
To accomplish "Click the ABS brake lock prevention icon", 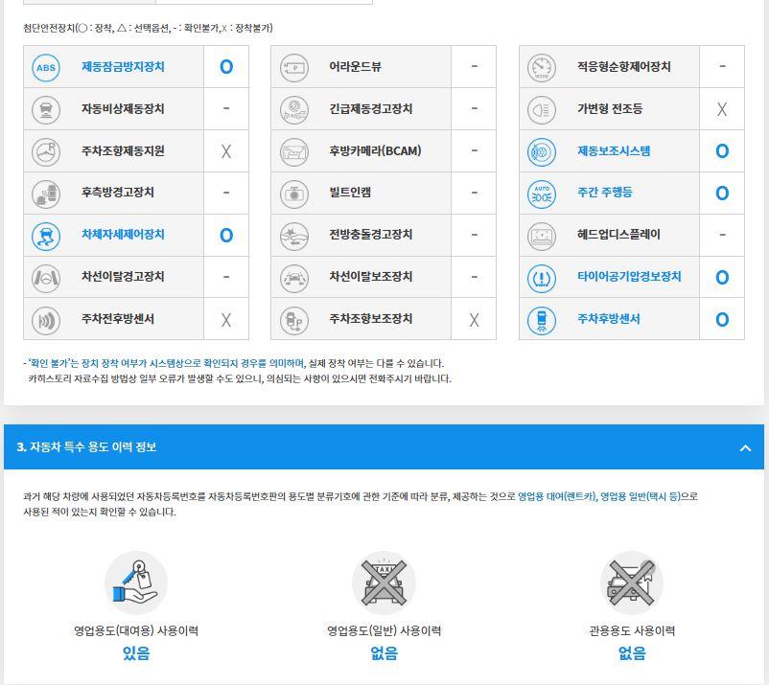I will 46,67.
